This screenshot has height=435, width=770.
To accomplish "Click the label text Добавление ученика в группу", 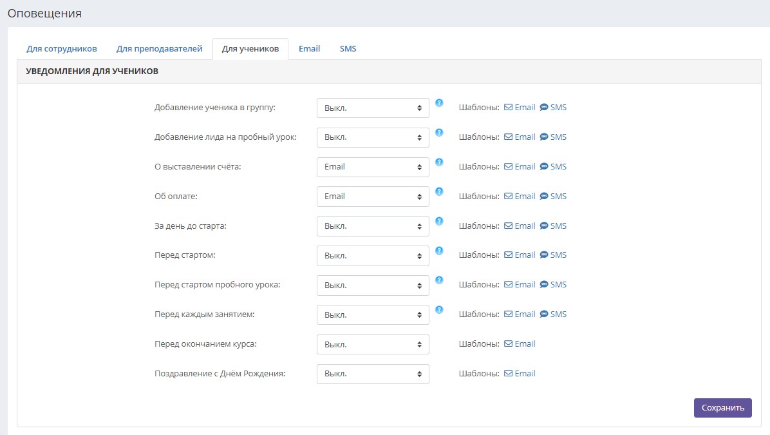I will pos(215,108).
